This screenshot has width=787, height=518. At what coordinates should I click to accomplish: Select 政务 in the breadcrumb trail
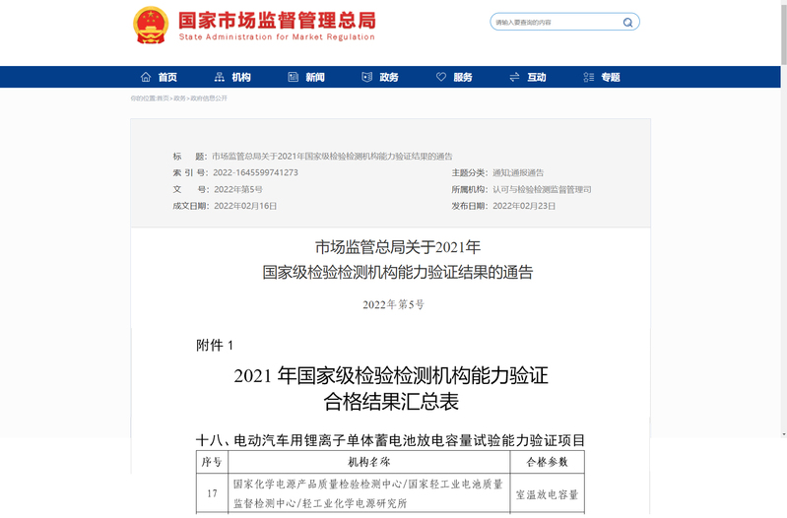[x=179, y=98]
